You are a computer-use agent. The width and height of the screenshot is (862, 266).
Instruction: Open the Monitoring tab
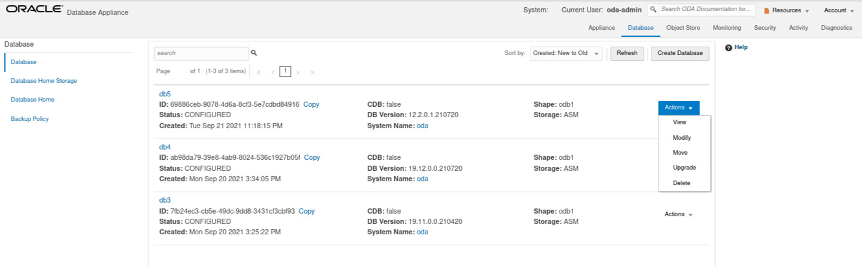(x=727, y=28)
